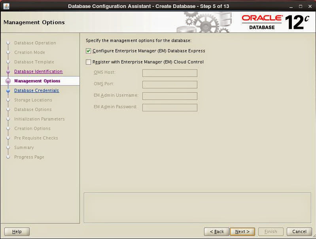Select the Management Options step
Image resolution: width=316 pixels, height=239 pixels.
click(37, 81)
